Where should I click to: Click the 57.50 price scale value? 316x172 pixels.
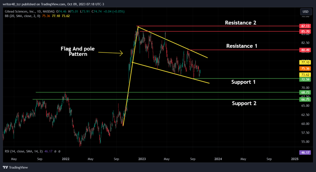click(305, 133)
